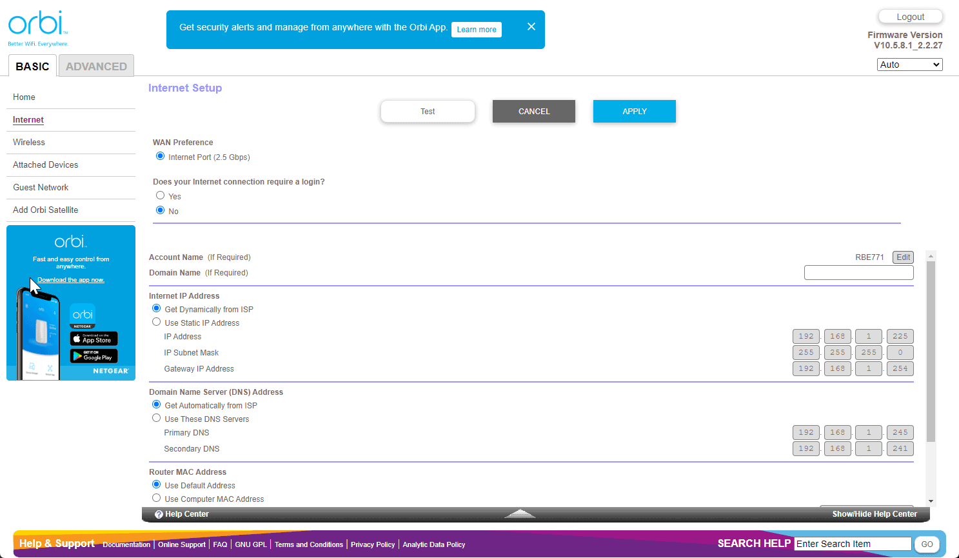Select Use Static IP Address option
The image size is (959, 558).
coord(157,322)
